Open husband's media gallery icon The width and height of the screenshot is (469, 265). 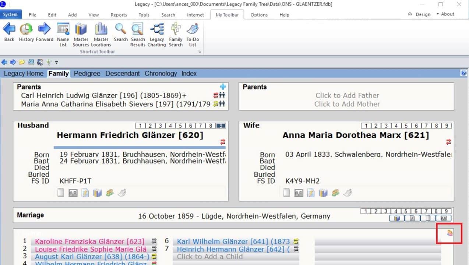(x=73, y=193)
